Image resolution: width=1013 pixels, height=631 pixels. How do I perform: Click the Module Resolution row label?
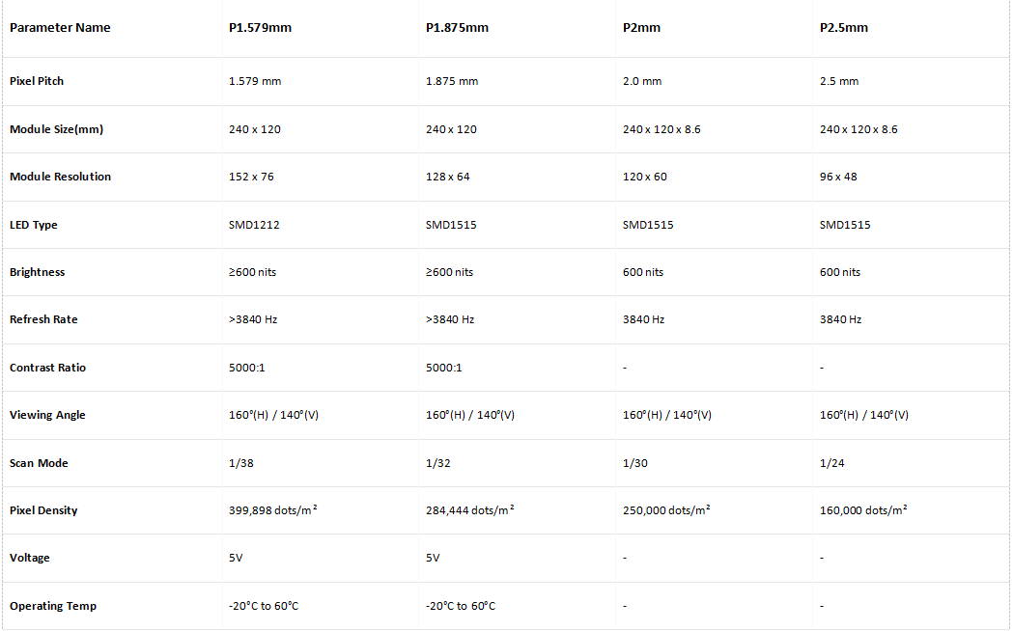(x=60, y=177)
